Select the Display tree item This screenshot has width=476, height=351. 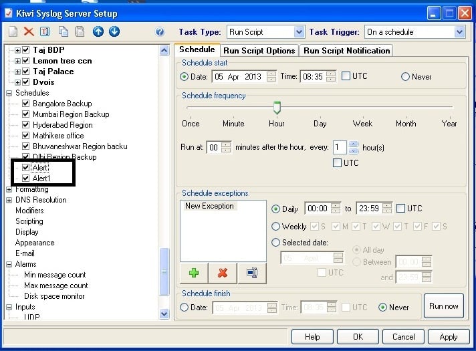click(x=27, y=232)
